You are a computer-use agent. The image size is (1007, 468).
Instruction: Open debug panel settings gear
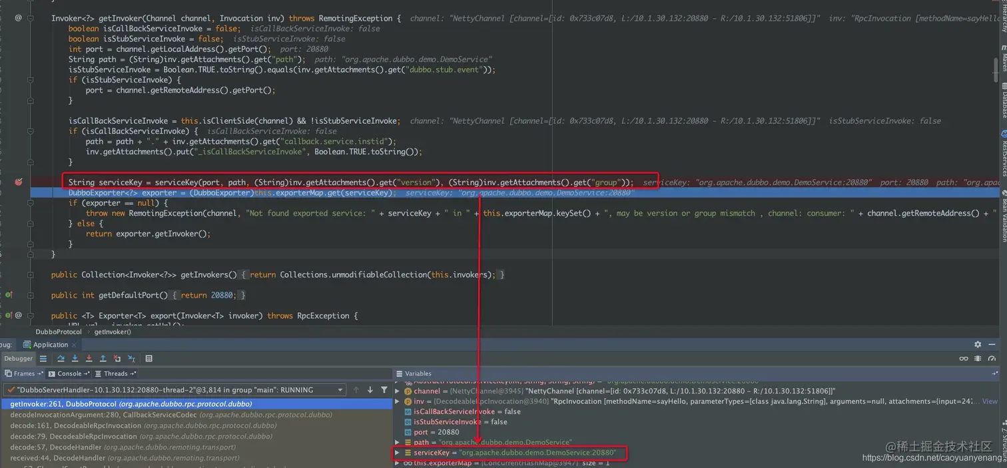tap(978, 344)
